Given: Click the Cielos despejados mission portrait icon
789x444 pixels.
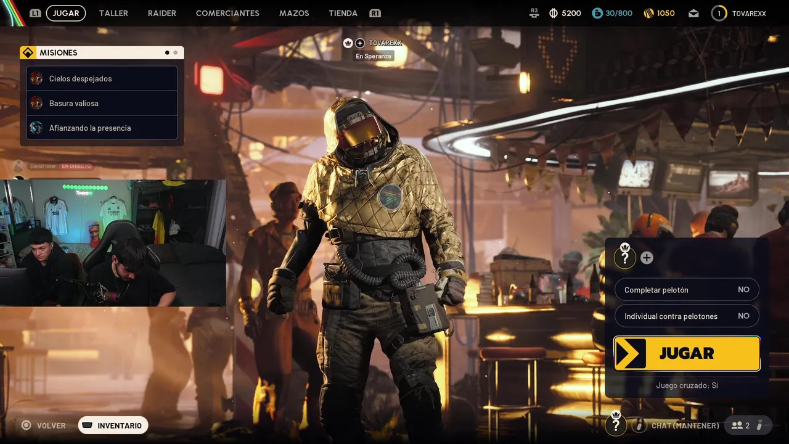Looking at the screenshot, I should pyautogui.click(x=36, y=78).
